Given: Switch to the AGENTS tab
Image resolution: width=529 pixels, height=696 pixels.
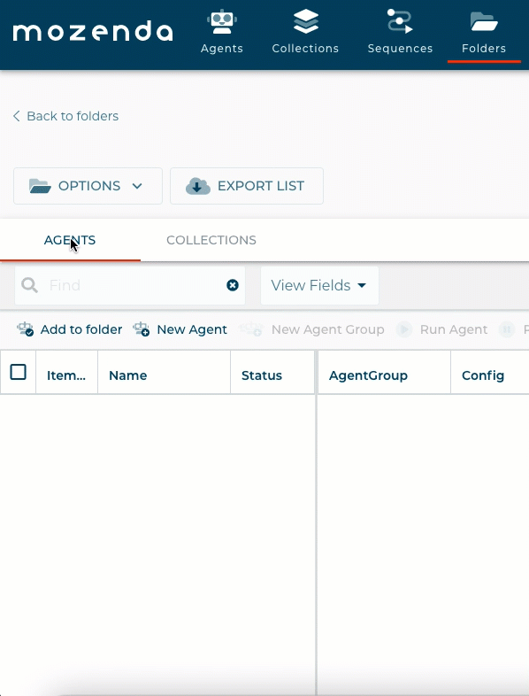Looking at the screenshot, I should pos(70,240).
